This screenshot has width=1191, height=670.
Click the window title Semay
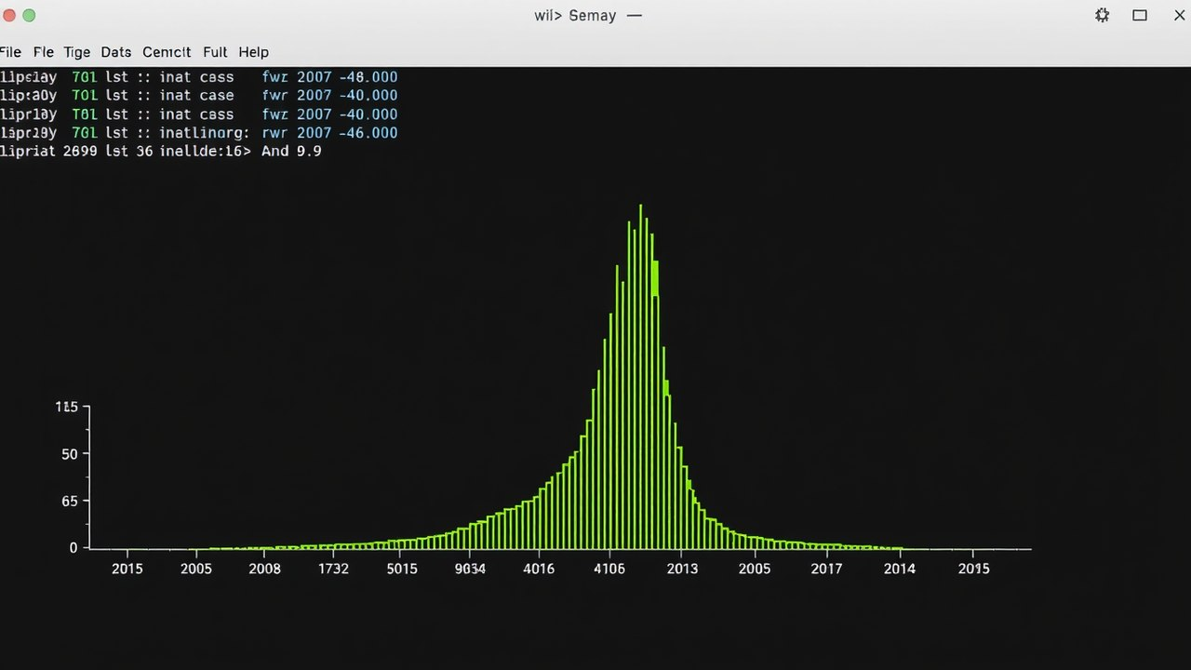coord(593,16)
